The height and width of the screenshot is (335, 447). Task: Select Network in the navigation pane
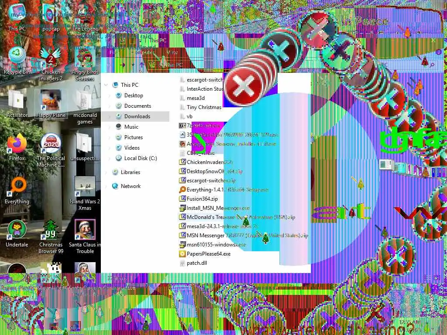tap(131, 186)
